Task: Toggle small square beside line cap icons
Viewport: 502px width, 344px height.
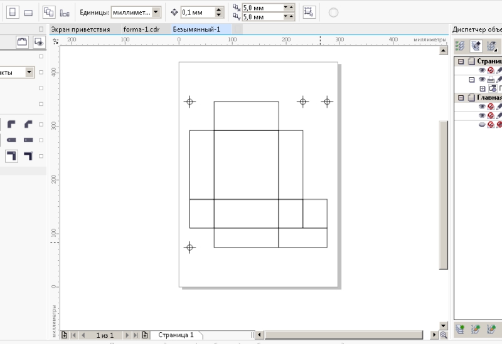Action: coord(41,140)
